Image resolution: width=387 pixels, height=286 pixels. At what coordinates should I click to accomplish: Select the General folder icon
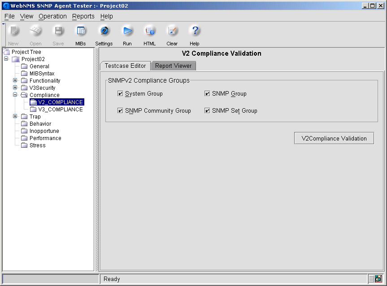24,66
